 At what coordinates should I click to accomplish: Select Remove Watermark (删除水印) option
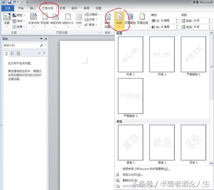tap(130, 180)
